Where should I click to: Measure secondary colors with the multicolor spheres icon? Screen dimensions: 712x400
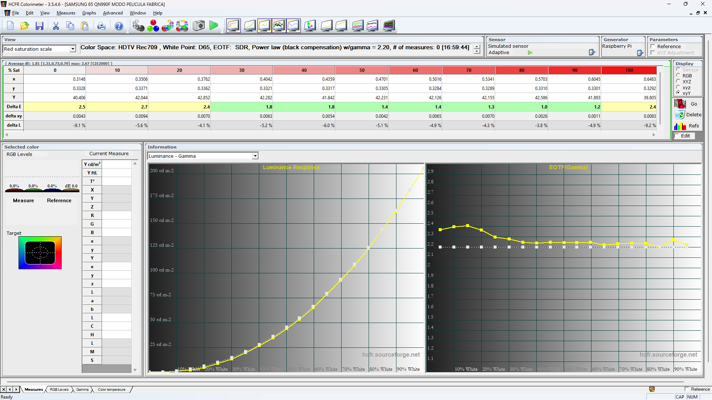(x=168, y=26)
